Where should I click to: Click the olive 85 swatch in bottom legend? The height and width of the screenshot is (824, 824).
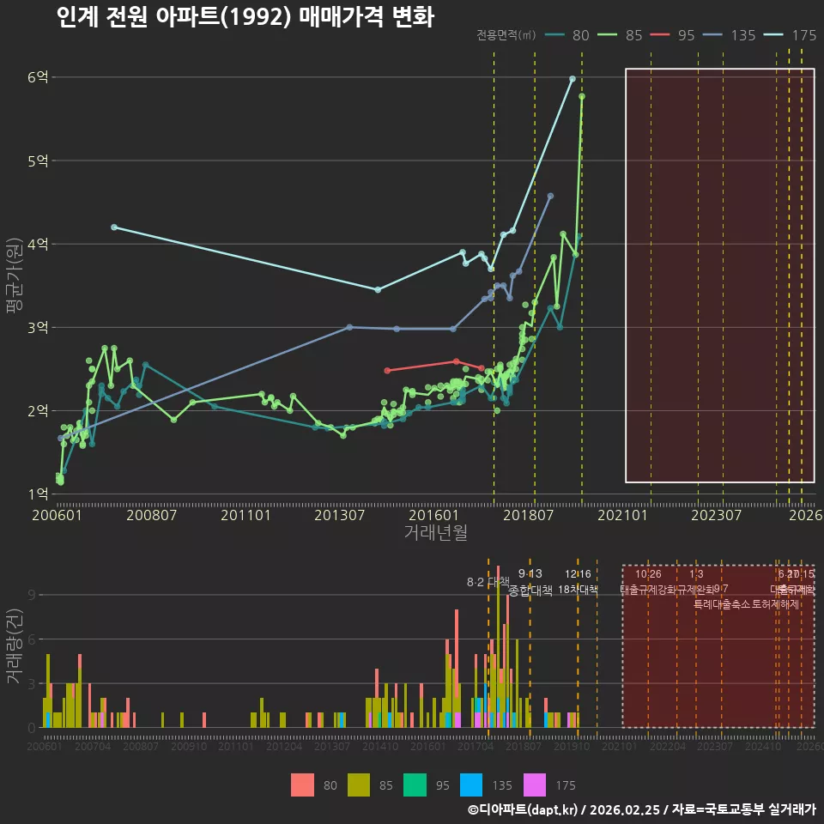click(359, 785)
